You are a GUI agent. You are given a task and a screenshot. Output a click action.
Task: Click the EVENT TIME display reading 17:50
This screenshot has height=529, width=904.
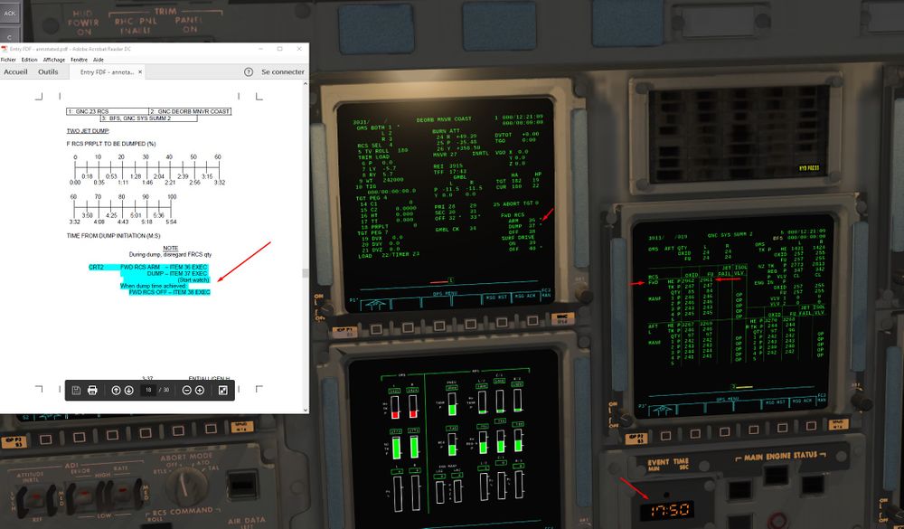click(x=669, y=510)
